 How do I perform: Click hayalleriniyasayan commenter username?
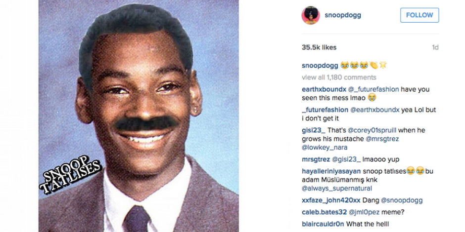[331, 171]
